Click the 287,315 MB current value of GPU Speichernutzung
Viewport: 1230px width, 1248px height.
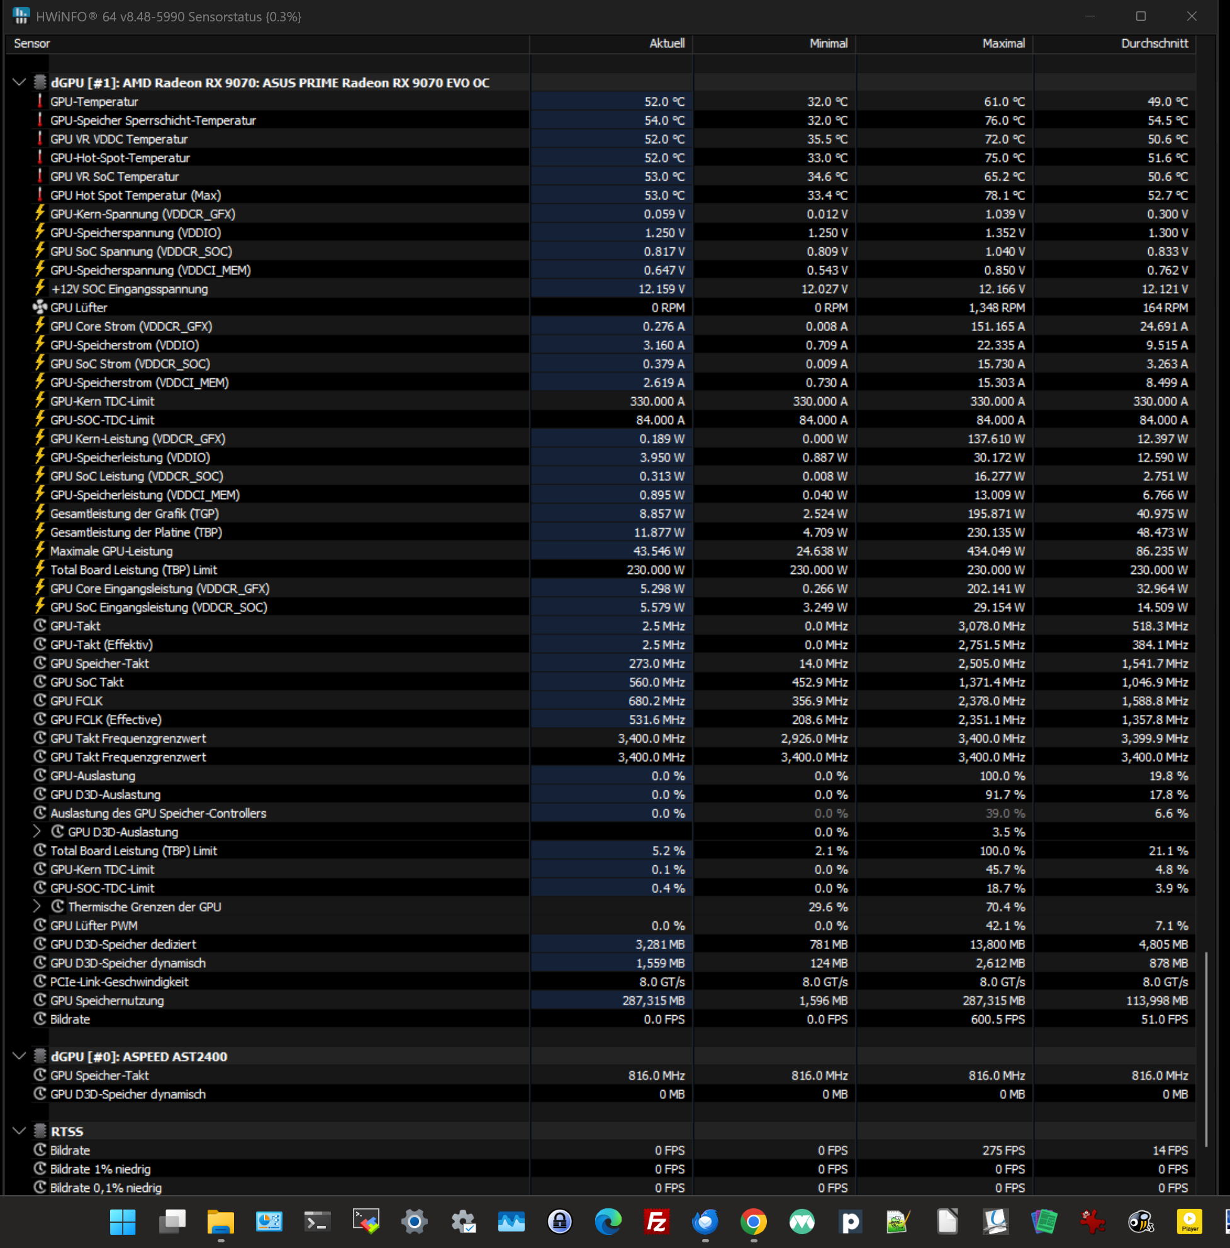click(654, 1001)
